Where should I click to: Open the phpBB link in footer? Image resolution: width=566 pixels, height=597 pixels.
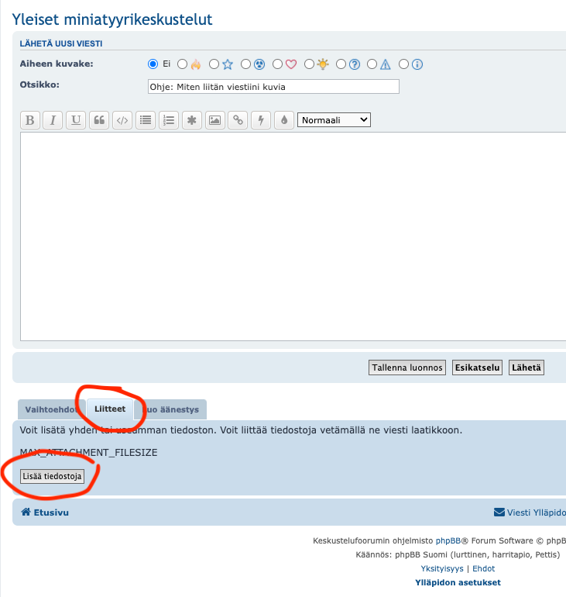click(448, 540)
